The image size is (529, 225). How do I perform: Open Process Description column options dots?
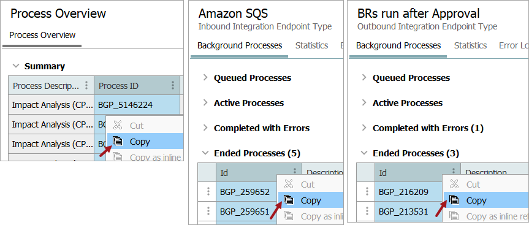pos(86,85)
